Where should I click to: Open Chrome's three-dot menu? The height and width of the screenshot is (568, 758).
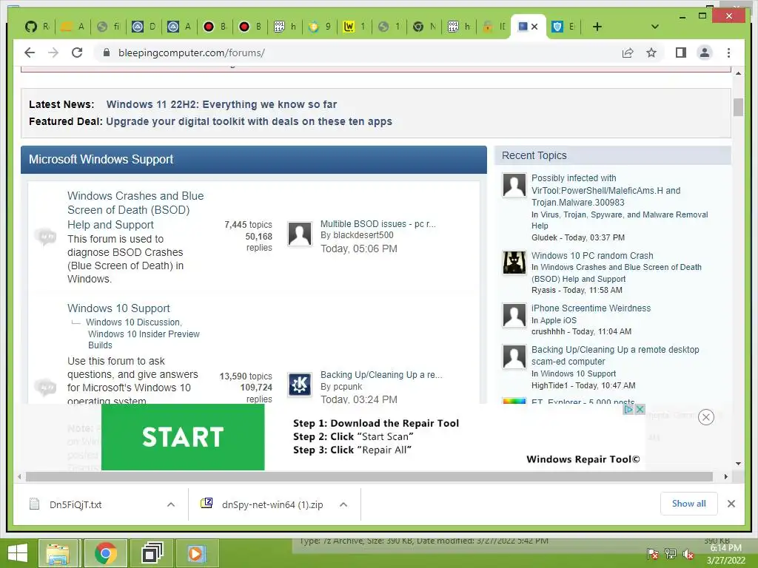(x=728, y=53)
